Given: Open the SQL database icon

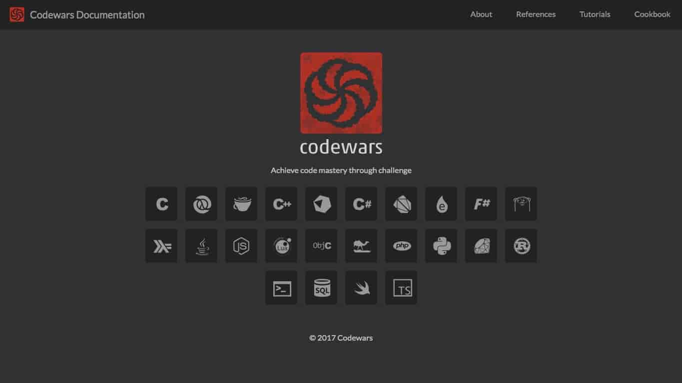Looking at the screenshot, I should coord(321,288).
